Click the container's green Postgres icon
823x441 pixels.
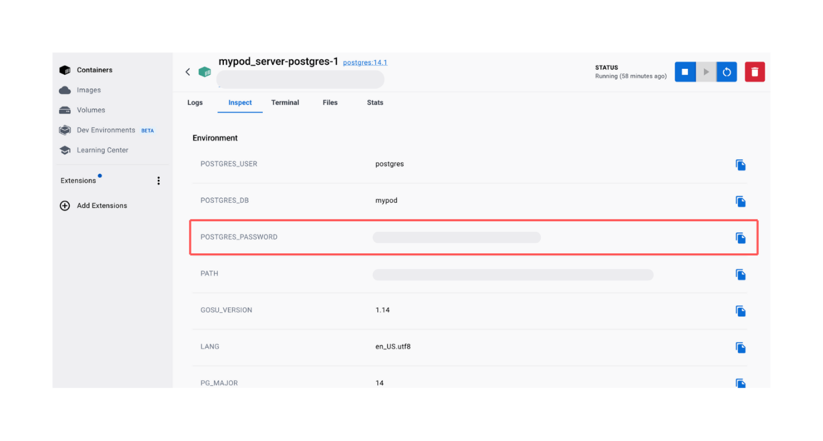pyautogui.click(x=205, y=71)
